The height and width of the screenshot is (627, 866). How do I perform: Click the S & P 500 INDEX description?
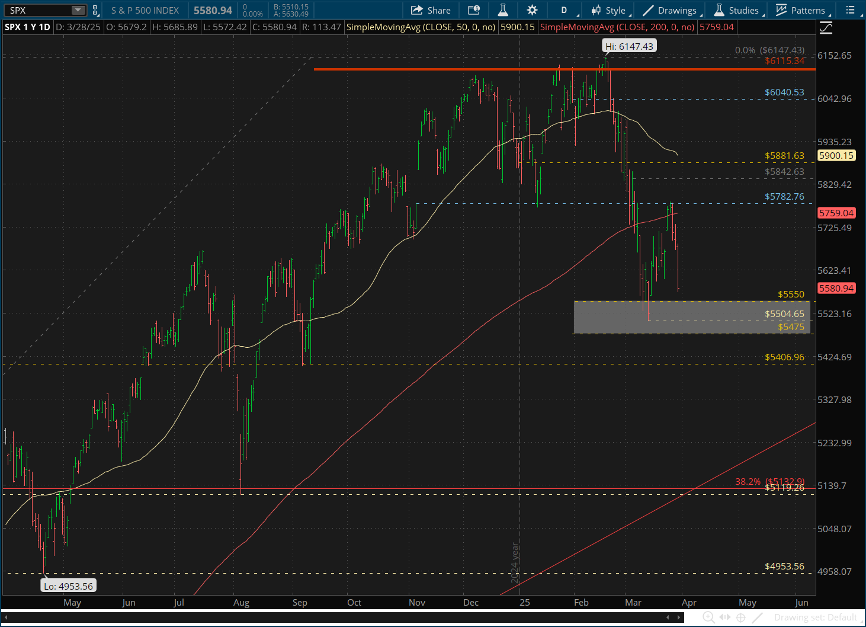[145, 10]
